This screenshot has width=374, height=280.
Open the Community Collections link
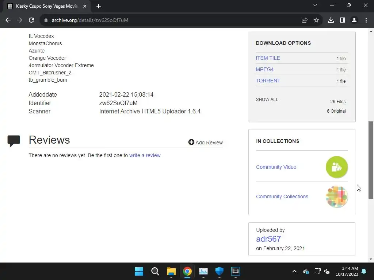click(282, 197)
